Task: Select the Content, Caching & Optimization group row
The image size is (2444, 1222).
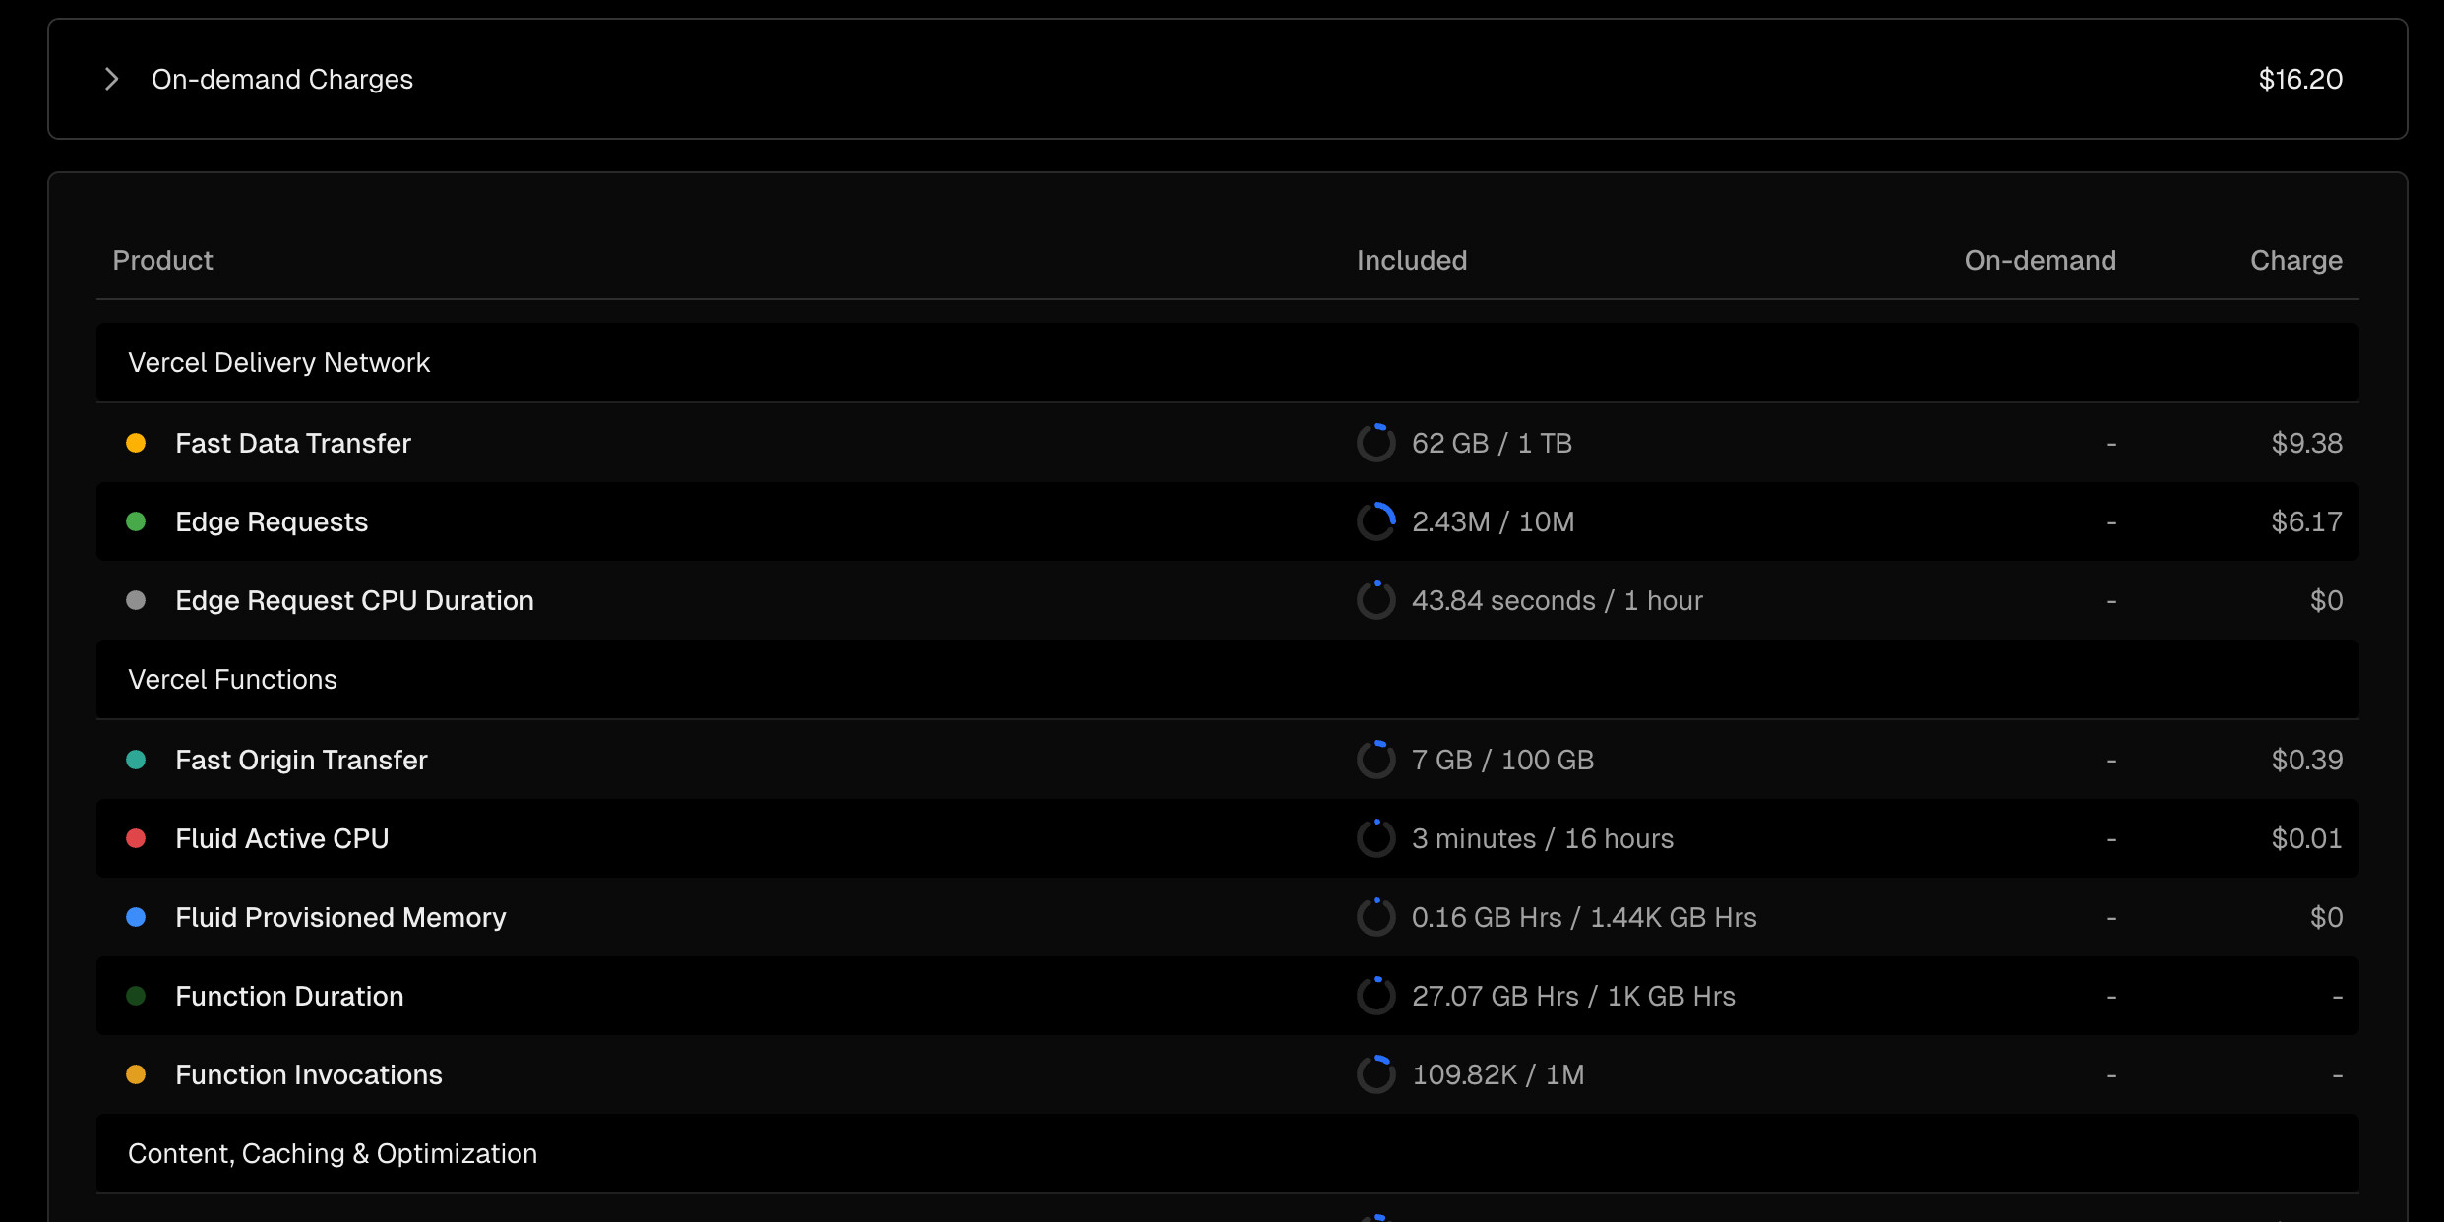Action: coord(1228,1153)
